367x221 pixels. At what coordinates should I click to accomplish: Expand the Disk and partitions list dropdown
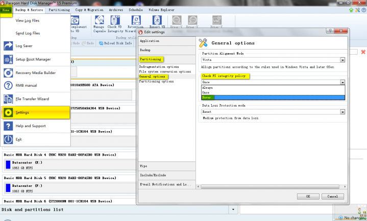point(233,210)
